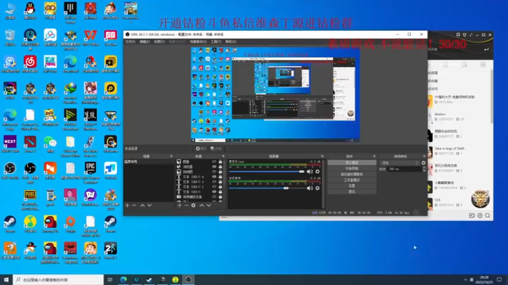The height and width of the screenshot is (285, 508).
Task: Open the 文件(F) menu in OBS
Action: click(130, 42)
